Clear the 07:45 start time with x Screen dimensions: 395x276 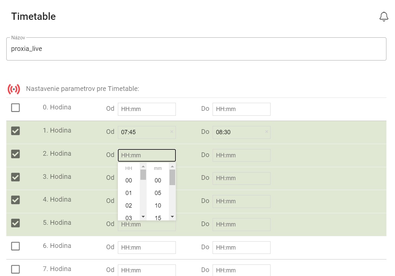coord(172,132)
